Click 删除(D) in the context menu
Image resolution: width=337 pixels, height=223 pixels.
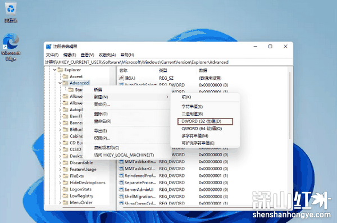127,114
